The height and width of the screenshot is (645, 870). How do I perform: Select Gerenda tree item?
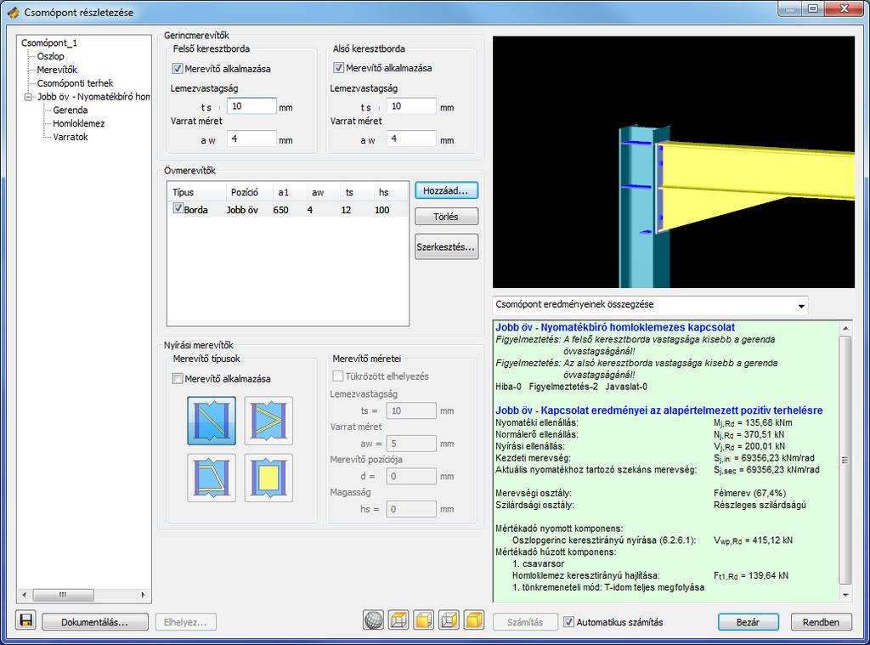click(x=71, y=110)
